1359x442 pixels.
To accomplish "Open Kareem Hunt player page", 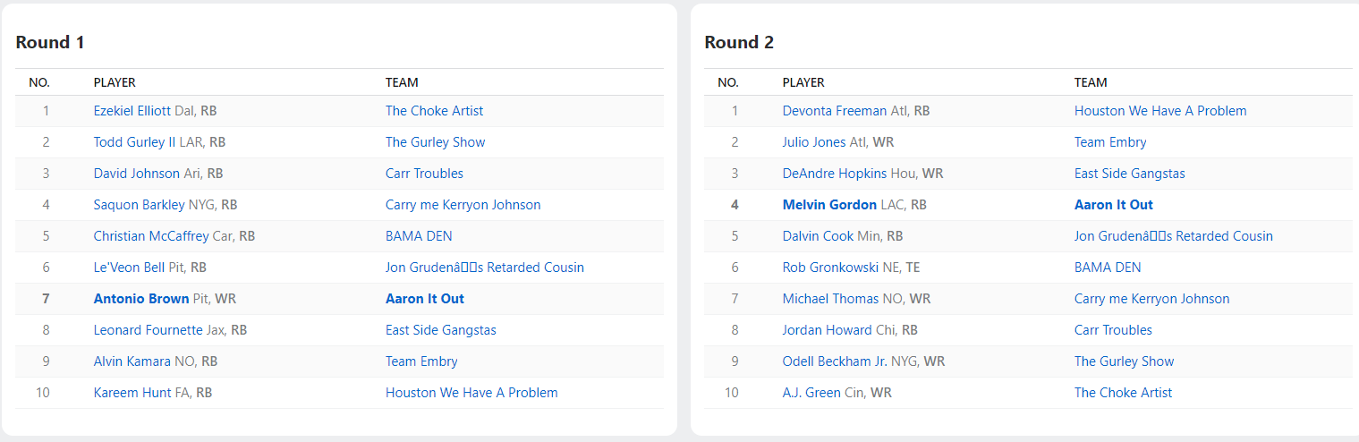I will coord(132,393).
